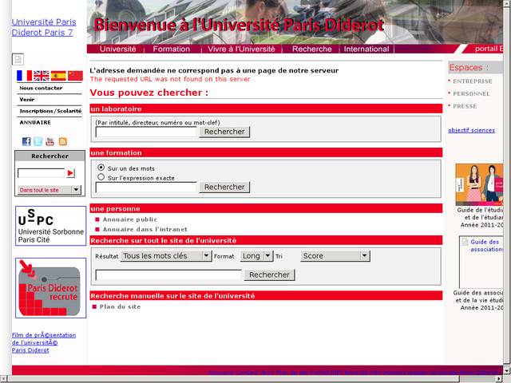
Task: Click the red arrow search submit icon
Action: [70, 173]
